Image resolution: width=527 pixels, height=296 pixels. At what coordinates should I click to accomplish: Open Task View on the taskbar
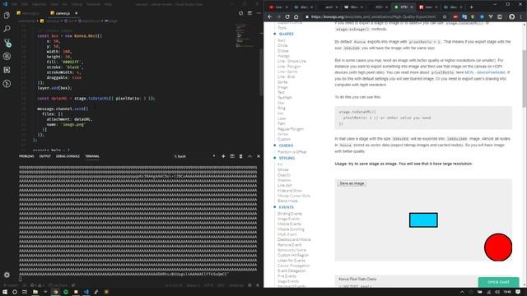[25, 292]
